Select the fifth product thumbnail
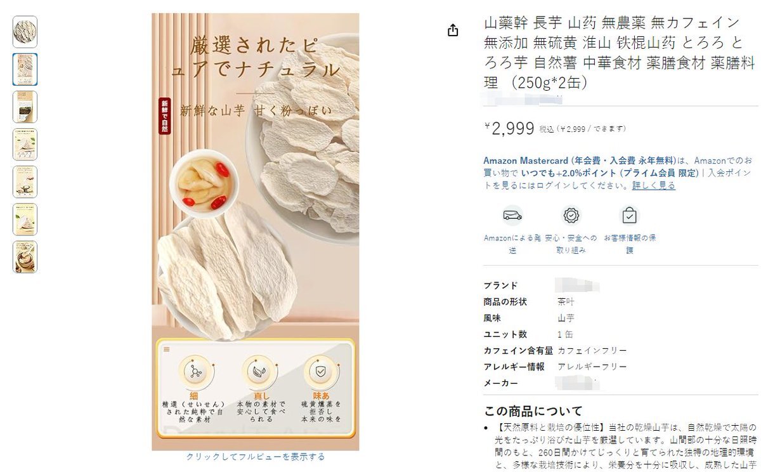 (x=25, y=181)
